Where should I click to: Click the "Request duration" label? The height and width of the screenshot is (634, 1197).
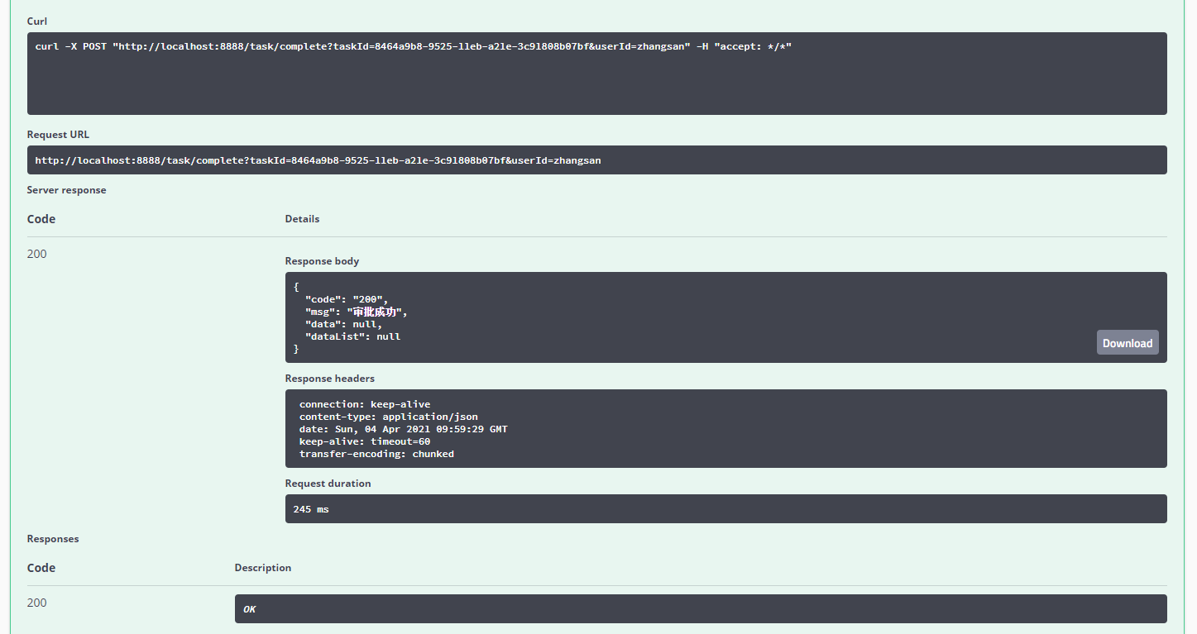328,484
